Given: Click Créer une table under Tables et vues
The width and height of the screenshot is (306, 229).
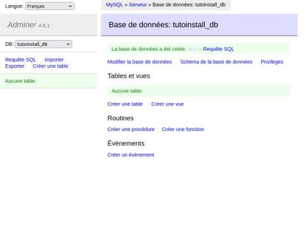Looking at the screenshot, I should point(125,104).
